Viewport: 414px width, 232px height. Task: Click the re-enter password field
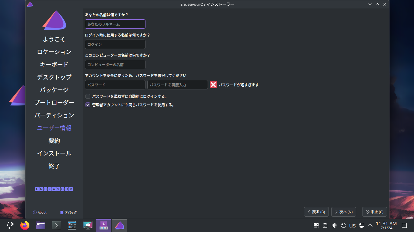tap(178, 85)
